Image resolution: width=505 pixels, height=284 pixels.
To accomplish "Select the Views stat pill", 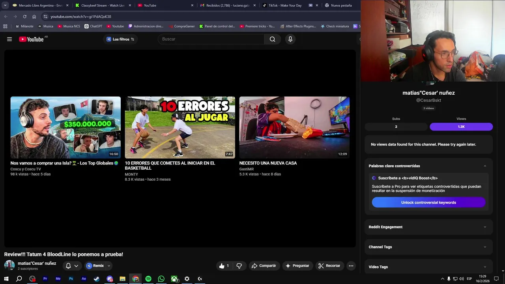I will 461,127.
